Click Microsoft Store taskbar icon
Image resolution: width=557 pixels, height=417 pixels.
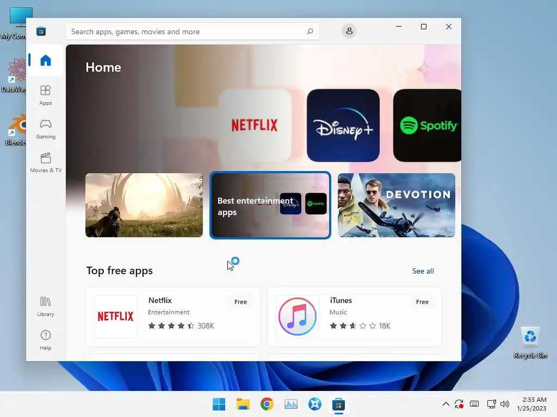pos(338,404)
